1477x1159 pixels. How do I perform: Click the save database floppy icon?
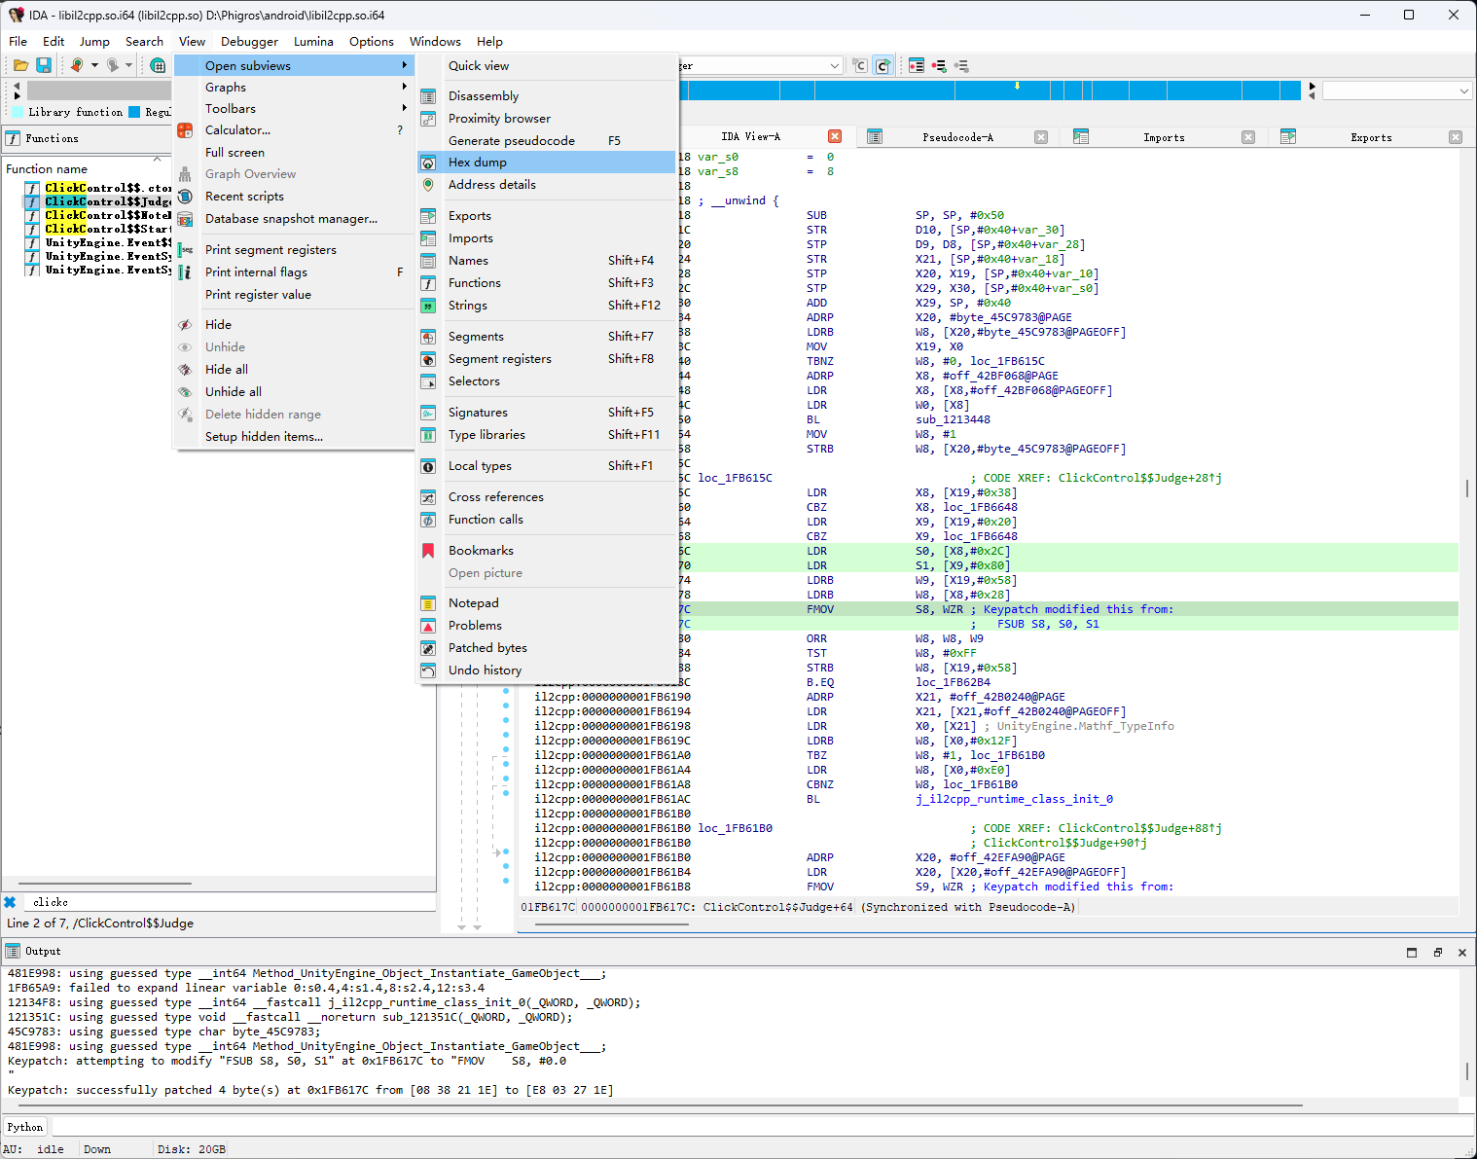(x=44, y=65)
